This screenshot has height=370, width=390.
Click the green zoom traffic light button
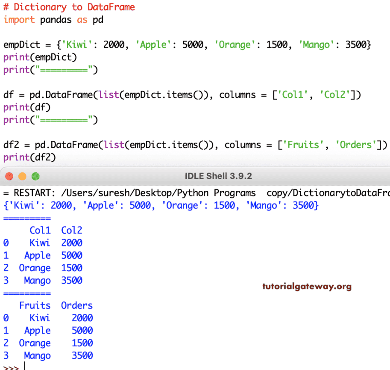coord(35,176)
